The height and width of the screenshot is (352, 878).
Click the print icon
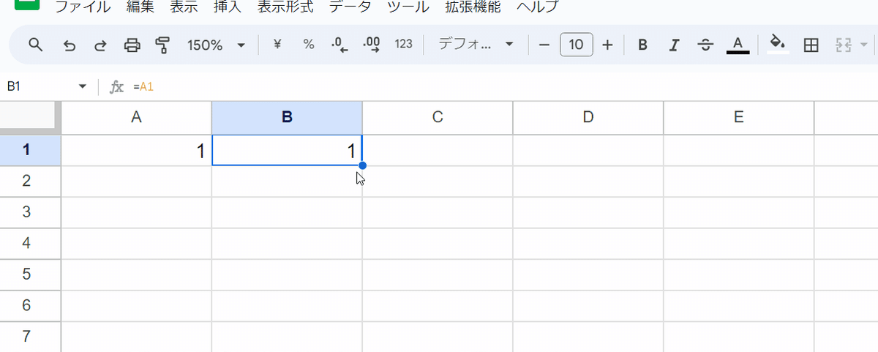[132, 45]
